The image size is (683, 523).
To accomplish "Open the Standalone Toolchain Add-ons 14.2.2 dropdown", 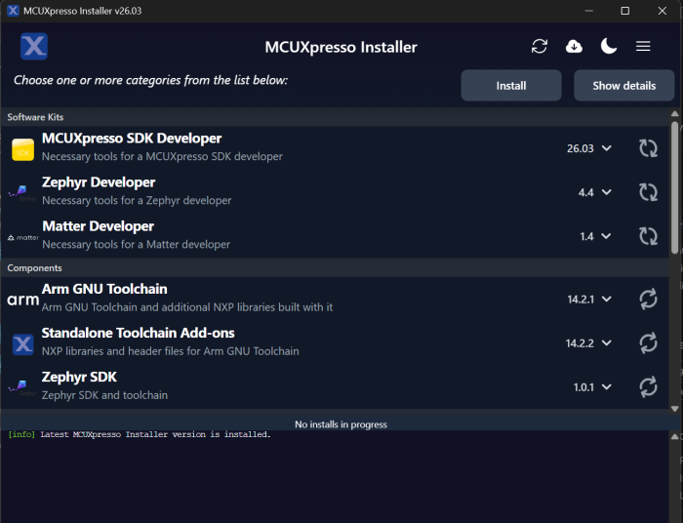I will tap(588, 343).
